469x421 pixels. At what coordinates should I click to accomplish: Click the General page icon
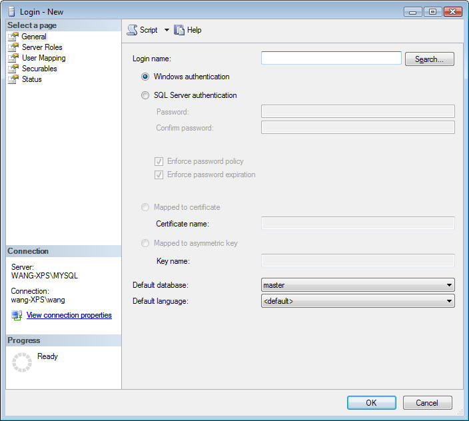13,37
